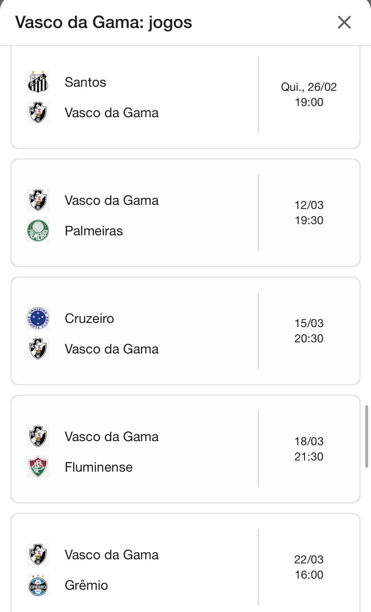Close the Vasco da Gama jogos panel
This screenshot has height=612, width=371.
(344, 22)
